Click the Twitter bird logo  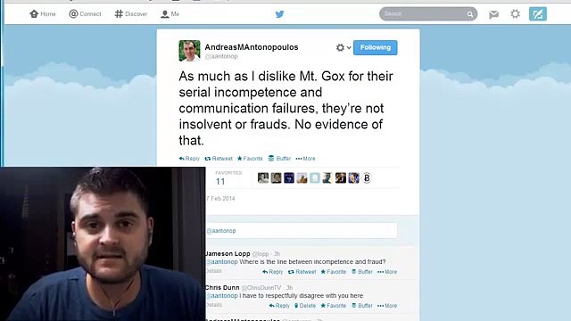(x=279, y=14)
